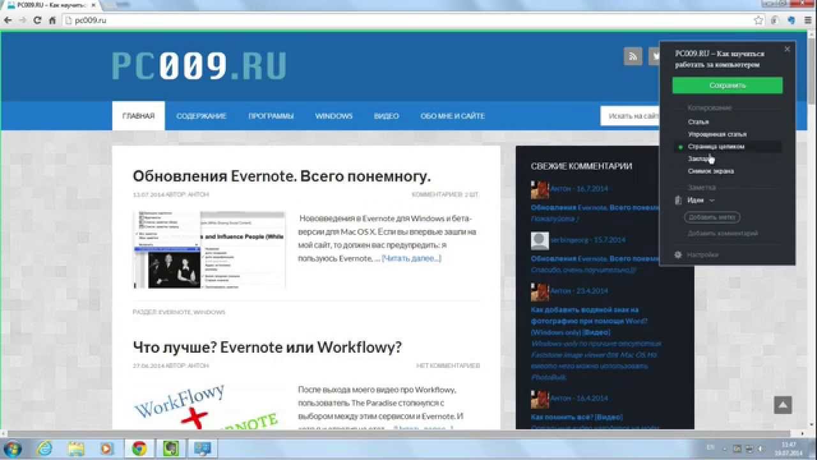Click the volume icon in system tray
This screenshot has height=460, width=817.
760,448
